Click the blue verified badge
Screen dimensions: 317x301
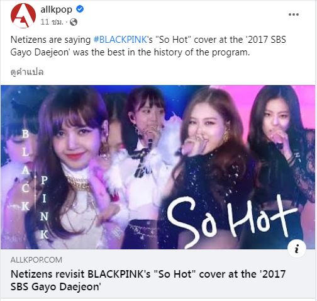pyautogui.click(x=80, y=9)
